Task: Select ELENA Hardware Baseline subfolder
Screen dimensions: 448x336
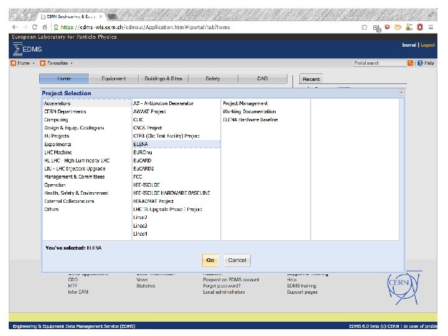Action: click(x=266, y=119)
